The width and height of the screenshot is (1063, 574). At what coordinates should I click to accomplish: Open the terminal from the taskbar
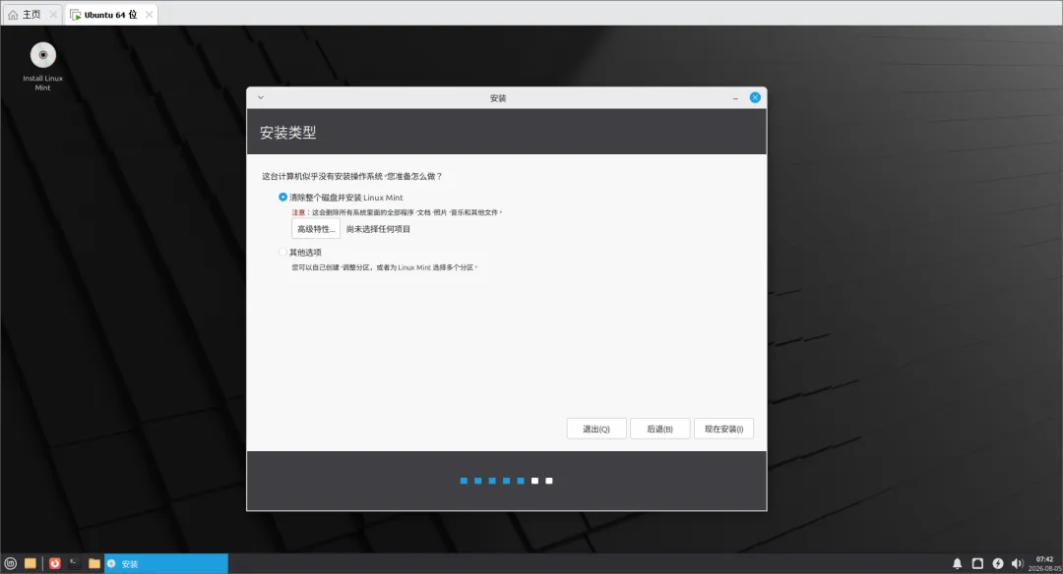click(x=74, y=563)
